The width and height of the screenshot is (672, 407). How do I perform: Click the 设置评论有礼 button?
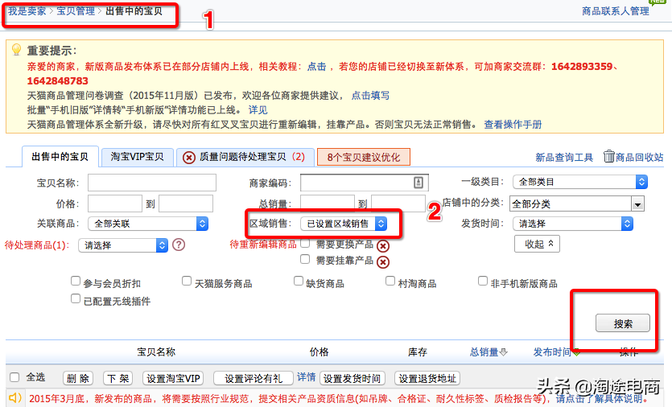pos(254,378)
